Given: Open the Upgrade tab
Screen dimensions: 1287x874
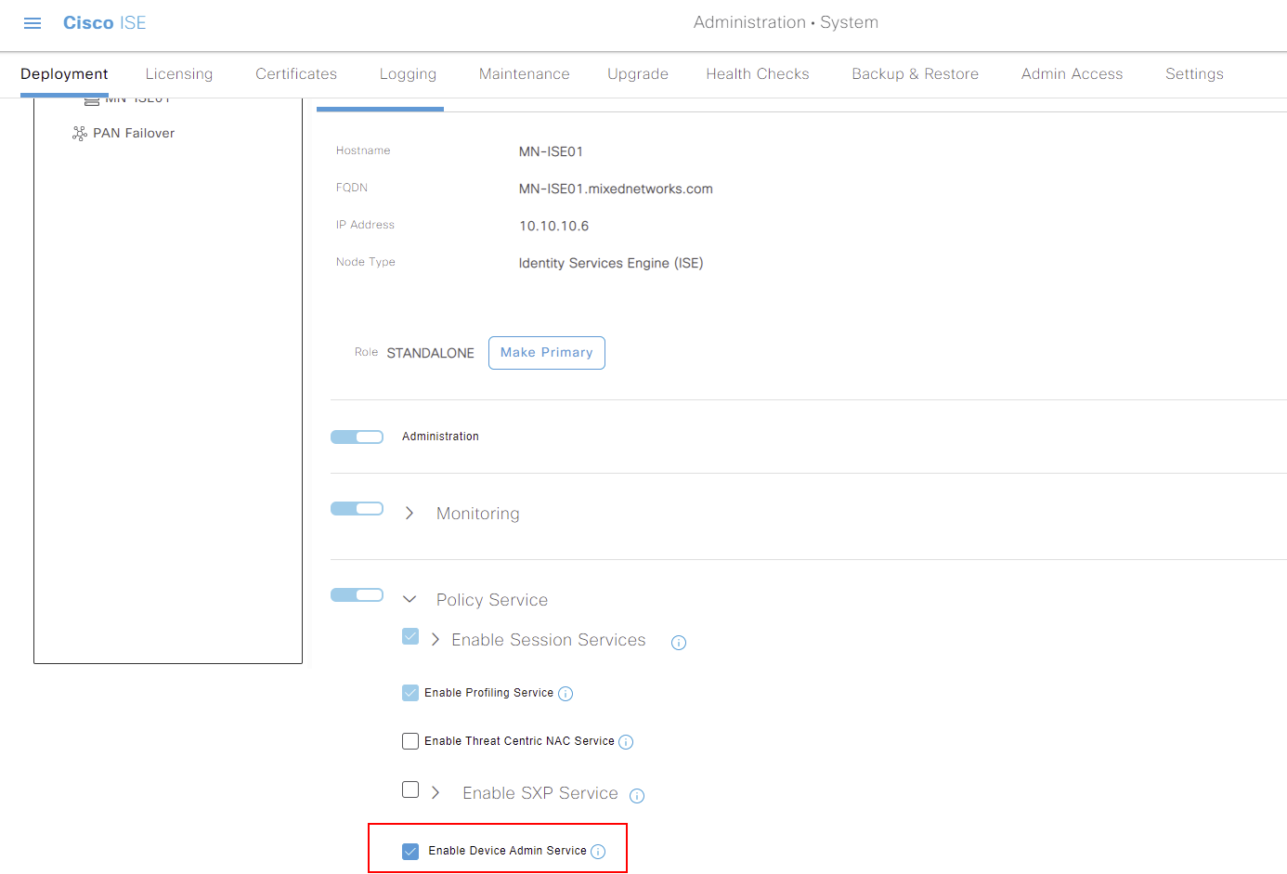Looking at the screenshot, I should coord(638,74).
